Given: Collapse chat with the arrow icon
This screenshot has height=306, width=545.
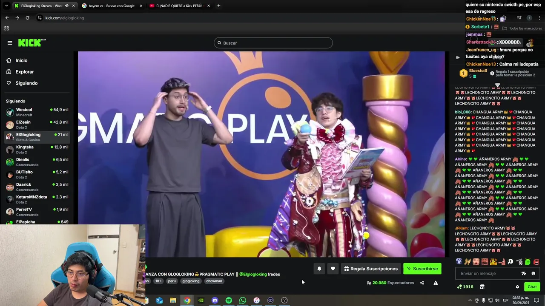Looking at the screenshot, I should (458, 57).
